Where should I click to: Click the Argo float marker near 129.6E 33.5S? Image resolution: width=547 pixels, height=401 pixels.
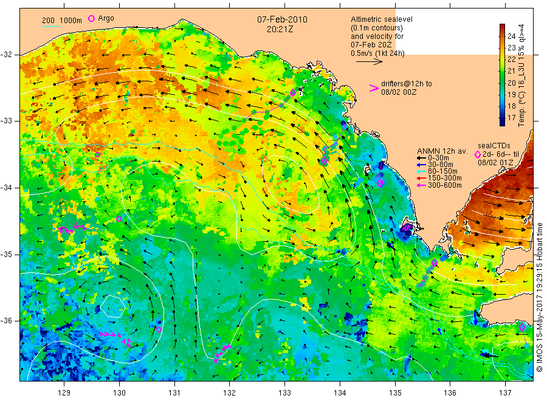coord(98,154)
